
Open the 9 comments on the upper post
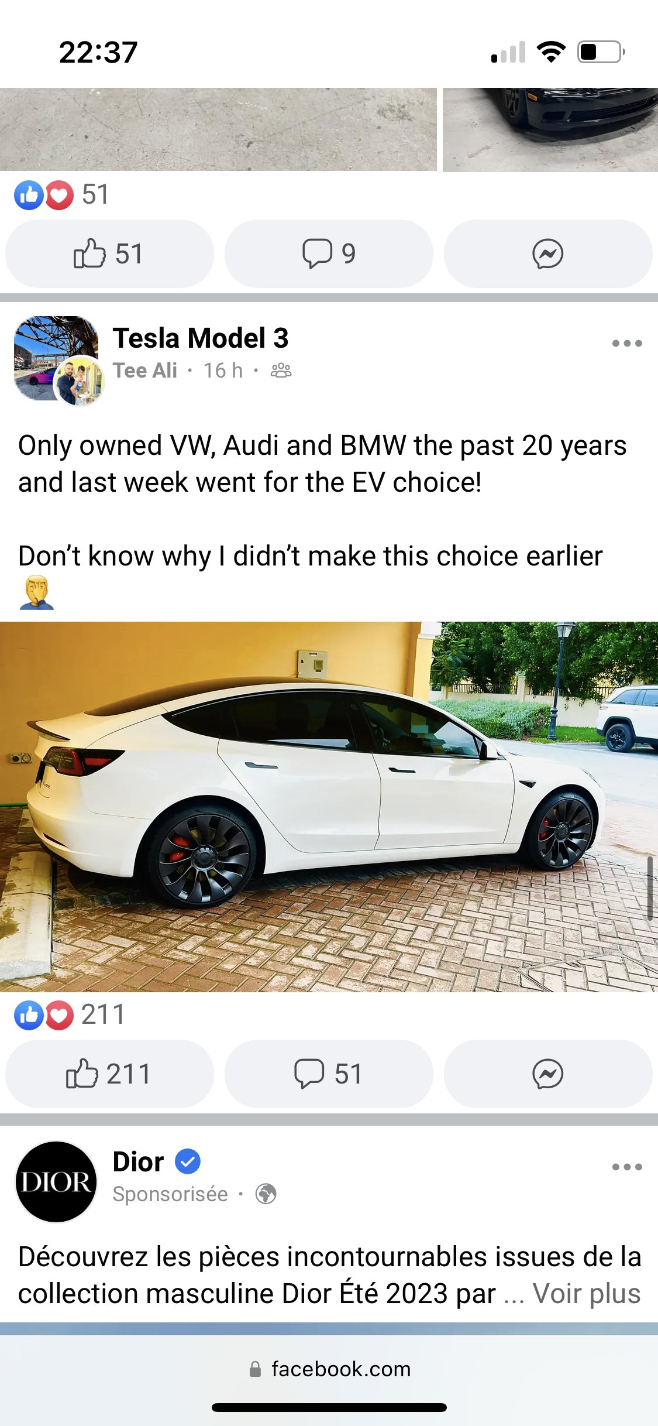329,253
